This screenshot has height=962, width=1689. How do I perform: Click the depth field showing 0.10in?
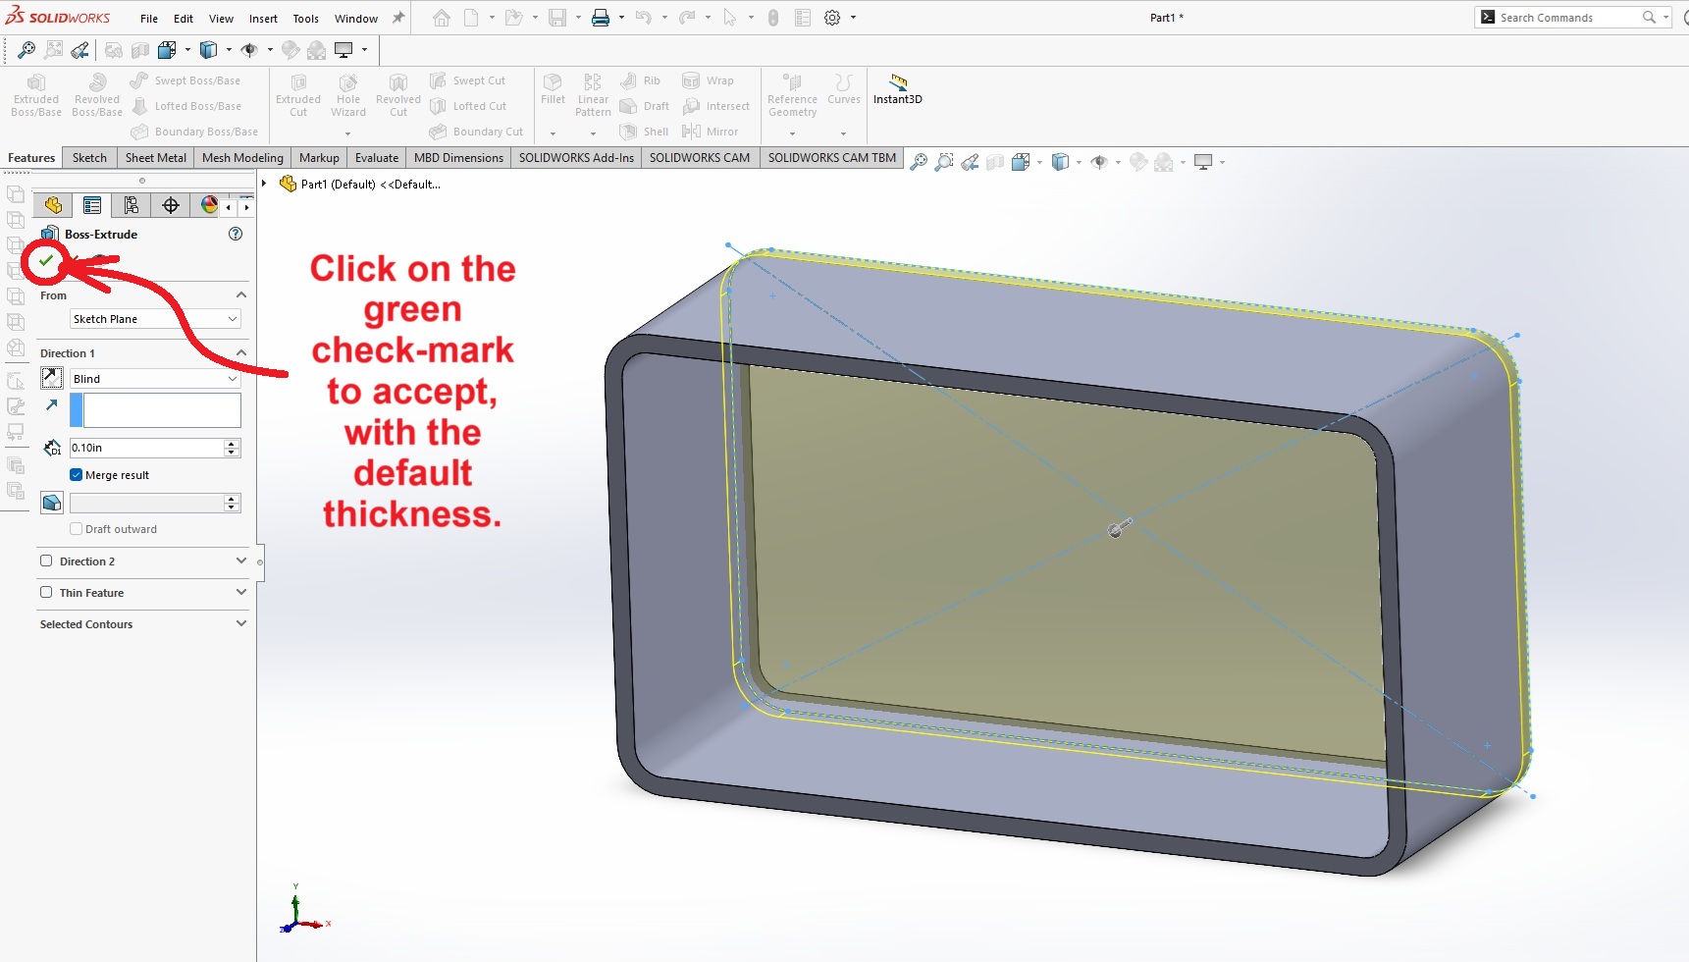point(146,448)
